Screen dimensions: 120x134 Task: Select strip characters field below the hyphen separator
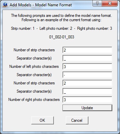click(87, 83)
